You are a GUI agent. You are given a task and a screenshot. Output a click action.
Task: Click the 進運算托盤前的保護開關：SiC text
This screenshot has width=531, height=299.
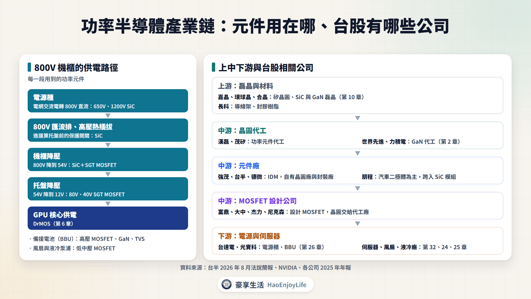click(68, 136)
